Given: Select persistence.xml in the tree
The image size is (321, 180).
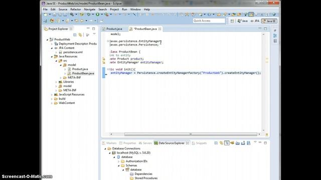Looking at the screenshot, I should pyautogui.click(x=73, y=52).
